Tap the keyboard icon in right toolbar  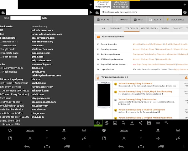pyautogui.click(x=158, y=123)
